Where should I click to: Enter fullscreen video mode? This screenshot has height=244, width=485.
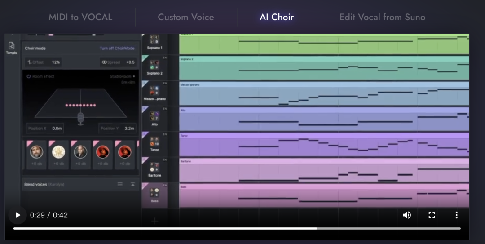[432, 215]
